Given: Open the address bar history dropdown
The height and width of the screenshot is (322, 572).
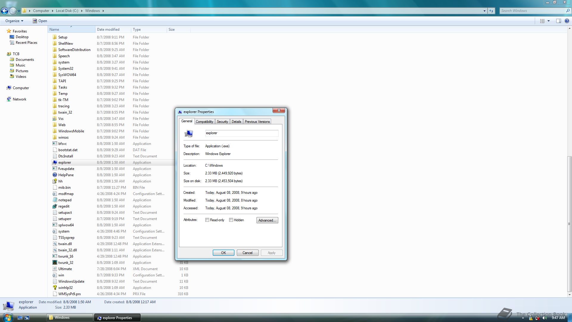Looking at the screenshot, I should 484,11.
